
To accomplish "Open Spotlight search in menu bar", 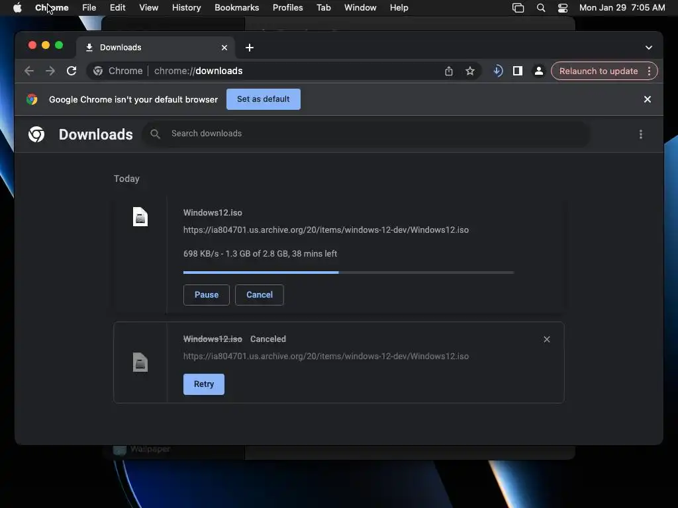I will (540, 8).
